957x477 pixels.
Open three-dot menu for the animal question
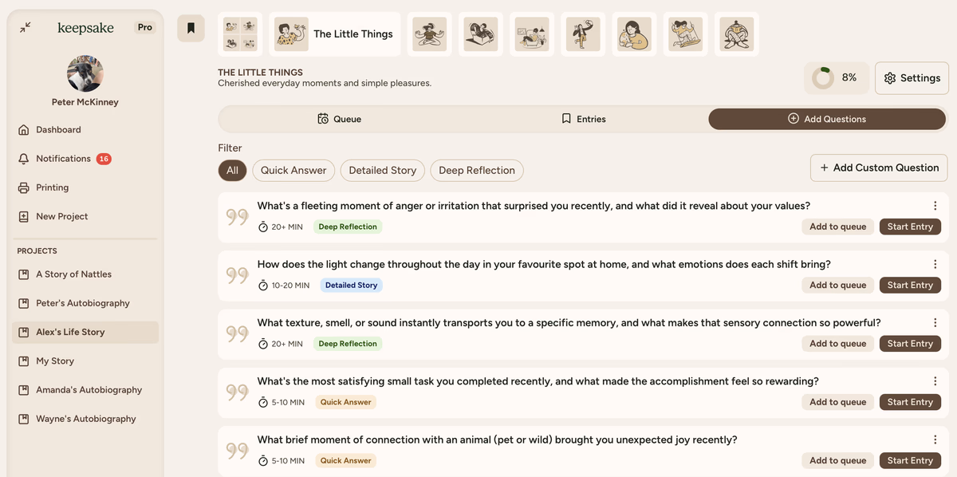(935, 440)
